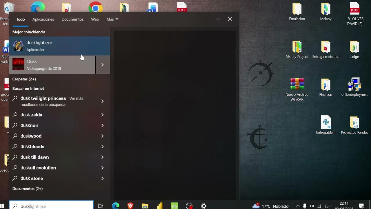Select the Melany desktop folder

coord(326,12)
